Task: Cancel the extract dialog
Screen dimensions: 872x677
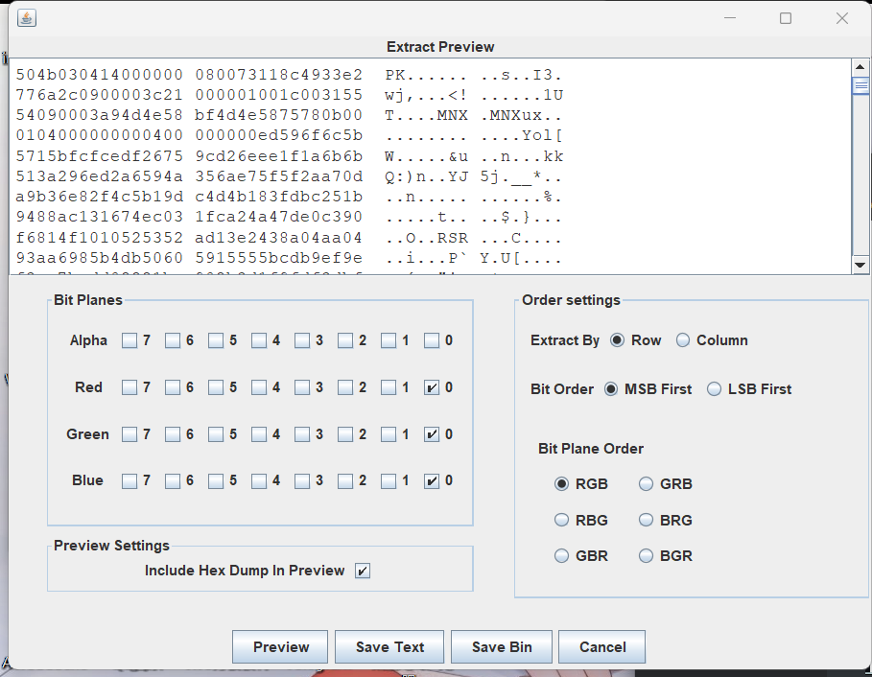Action: pyautogui.click(x=601, y=647)
